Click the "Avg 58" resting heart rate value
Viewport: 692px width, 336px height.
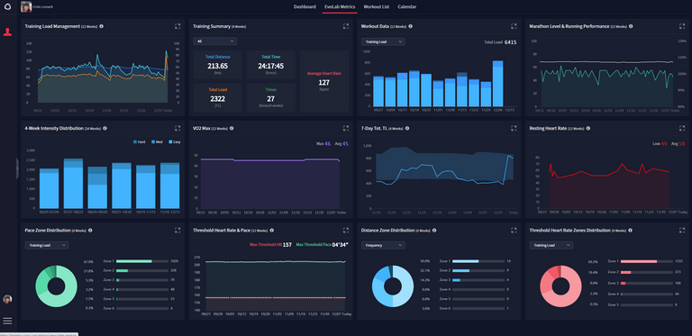pos(678,144)
